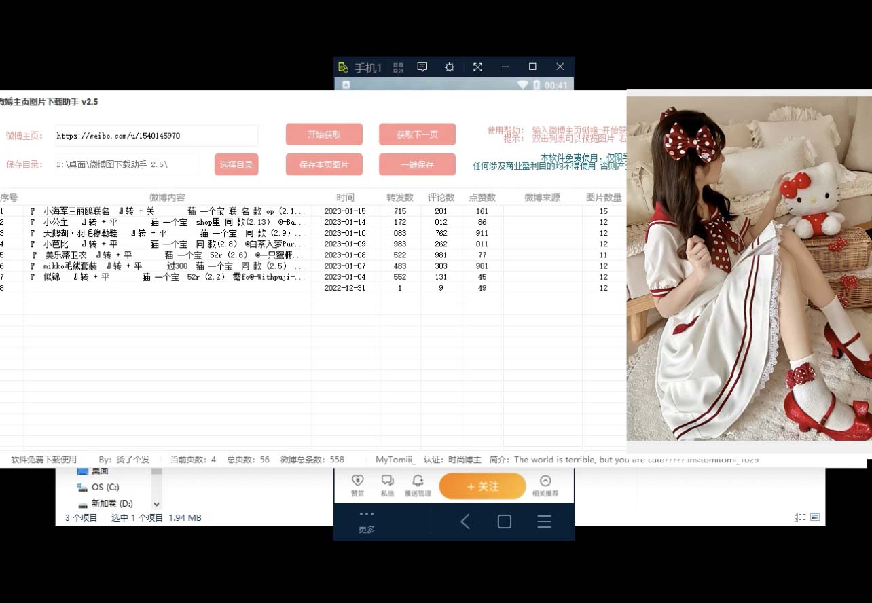Sort list by 转发数 column header

400,198
